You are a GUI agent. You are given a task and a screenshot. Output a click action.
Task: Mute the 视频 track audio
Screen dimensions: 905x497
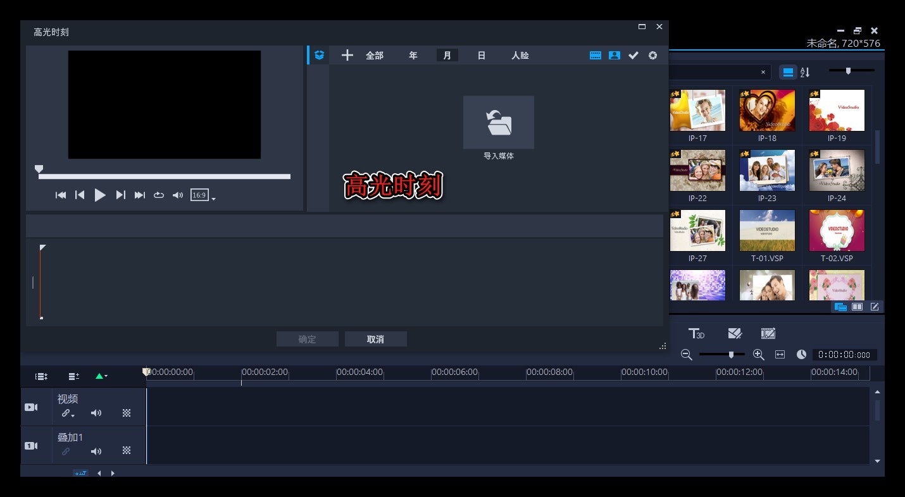(x=96, y=413)
